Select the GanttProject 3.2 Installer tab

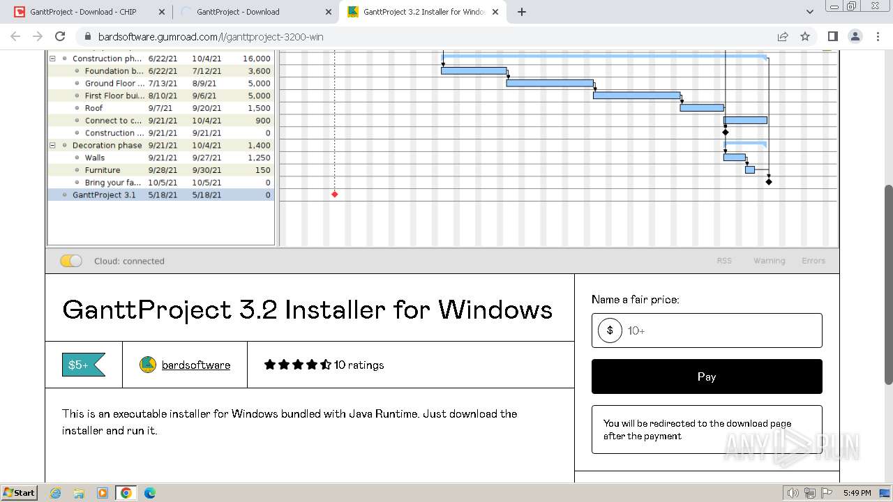point(423,12)
